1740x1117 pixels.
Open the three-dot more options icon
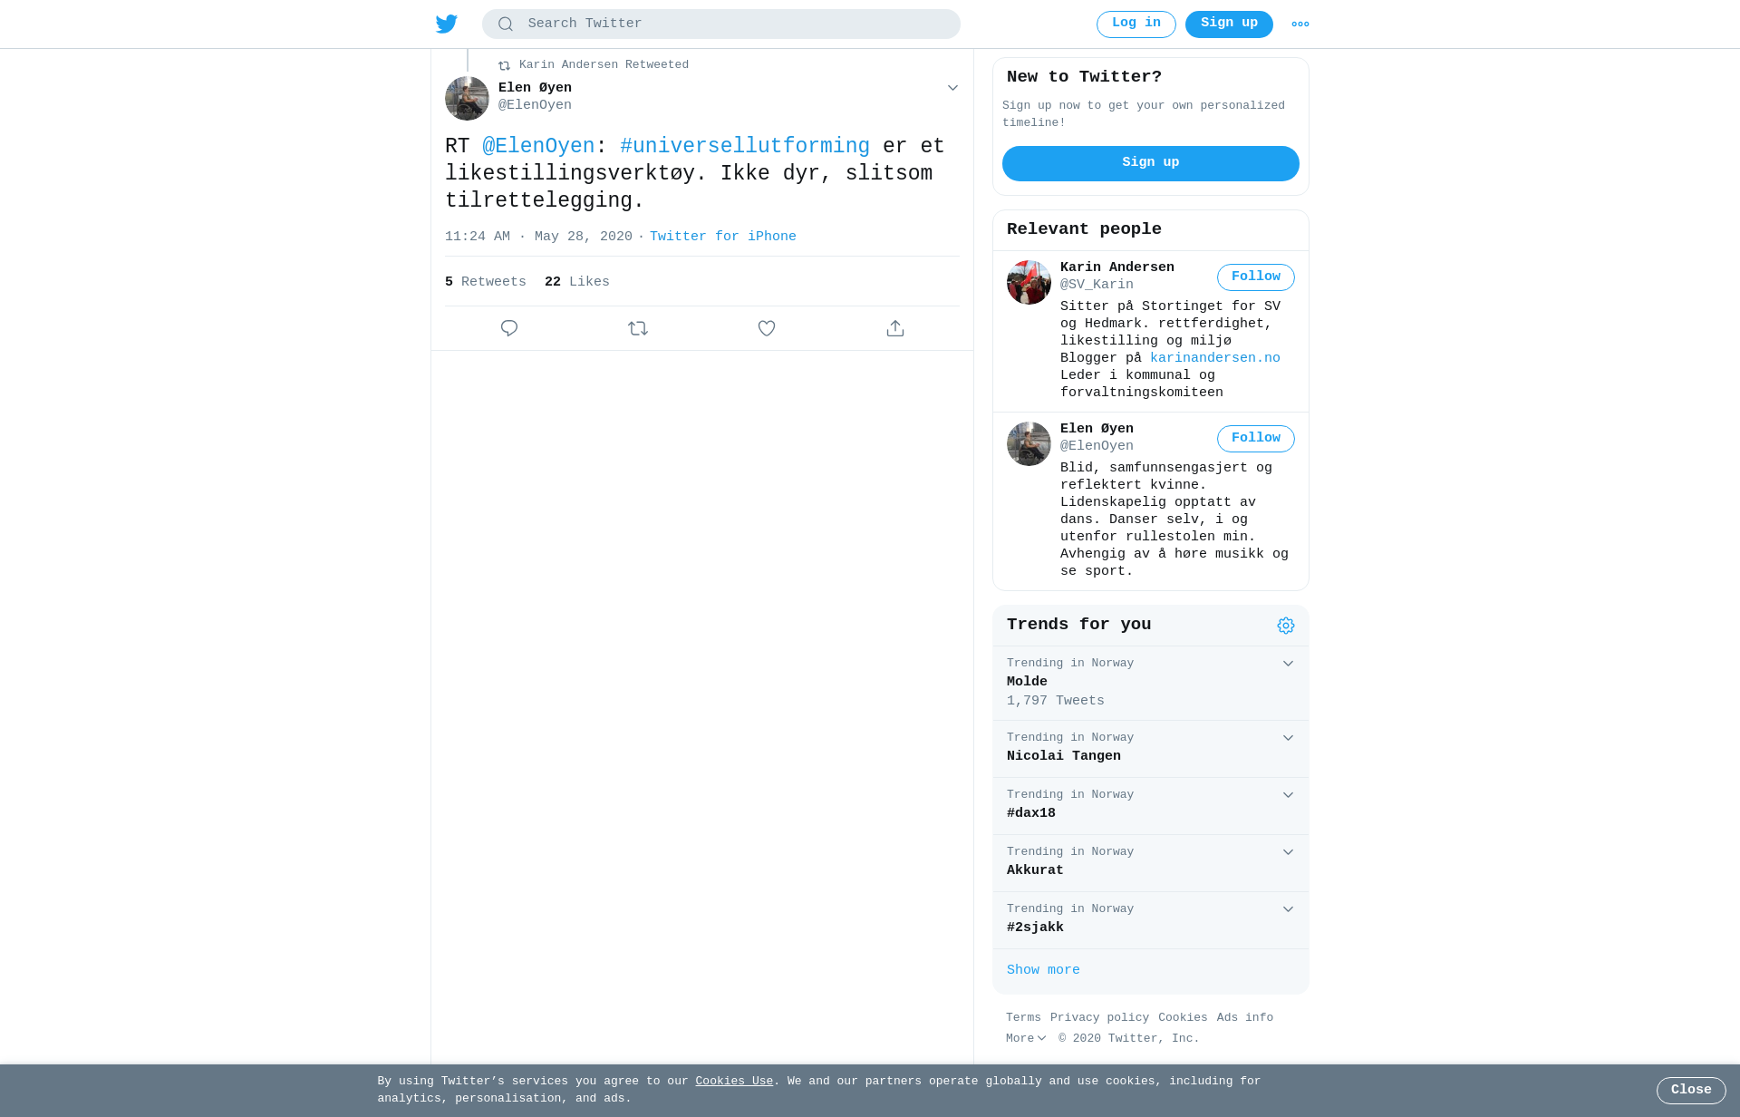pyautogui.click(x=1300, y=24)
